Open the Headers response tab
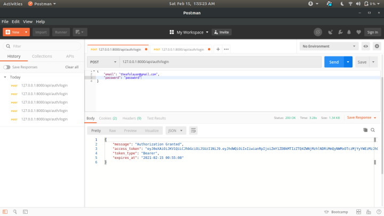The image size is (384, 216). (132, 118)
